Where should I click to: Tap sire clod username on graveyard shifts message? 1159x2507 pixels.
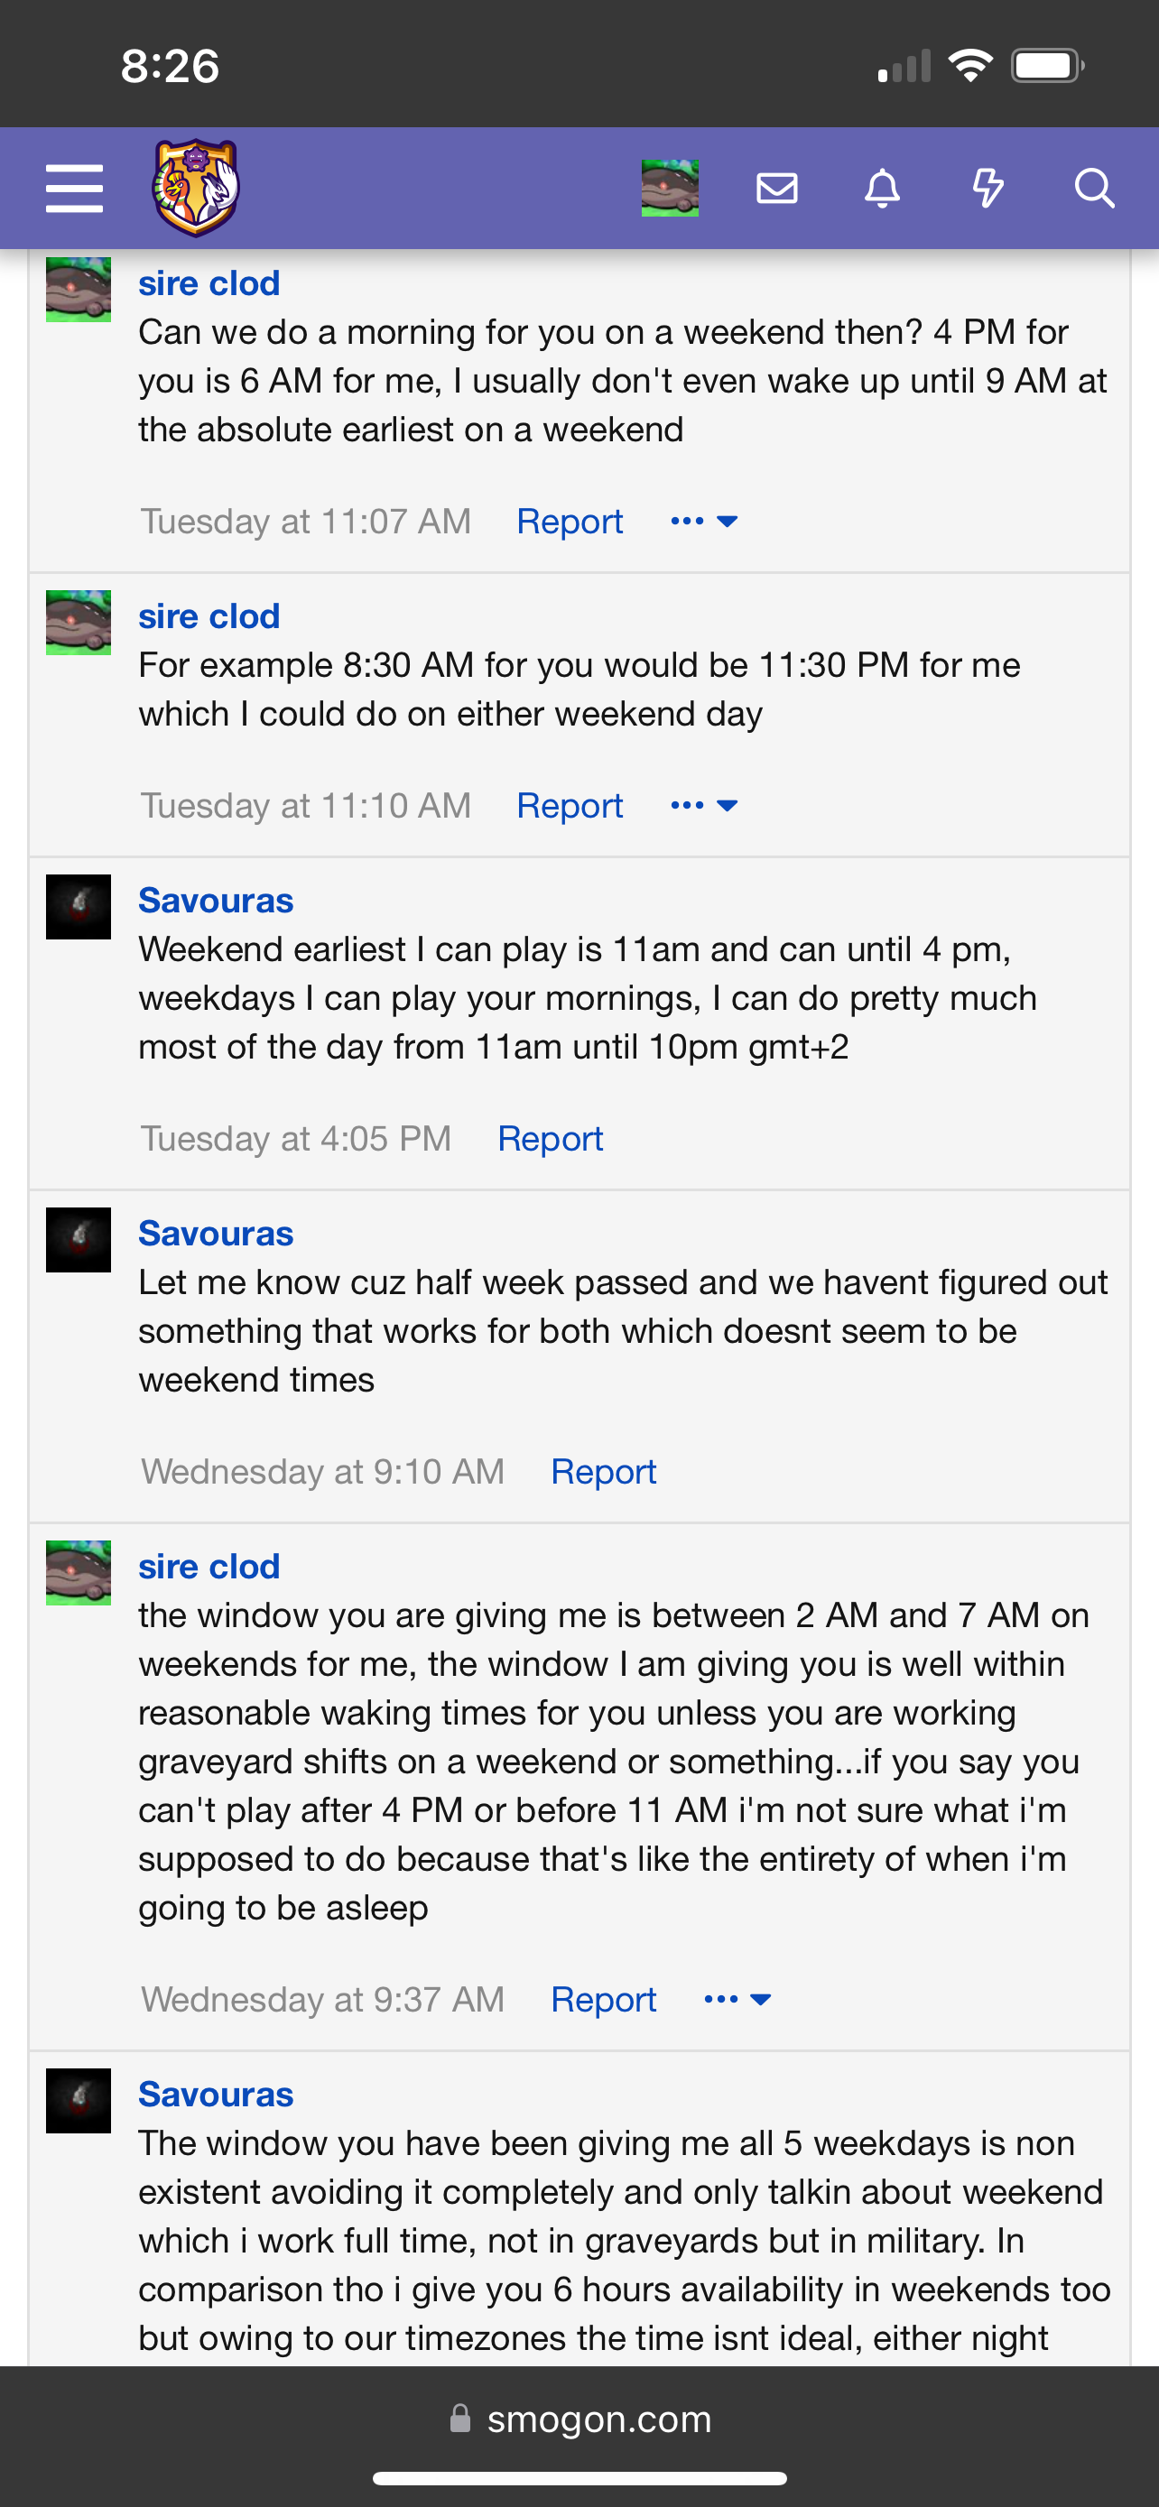(x=209, y=1566)
